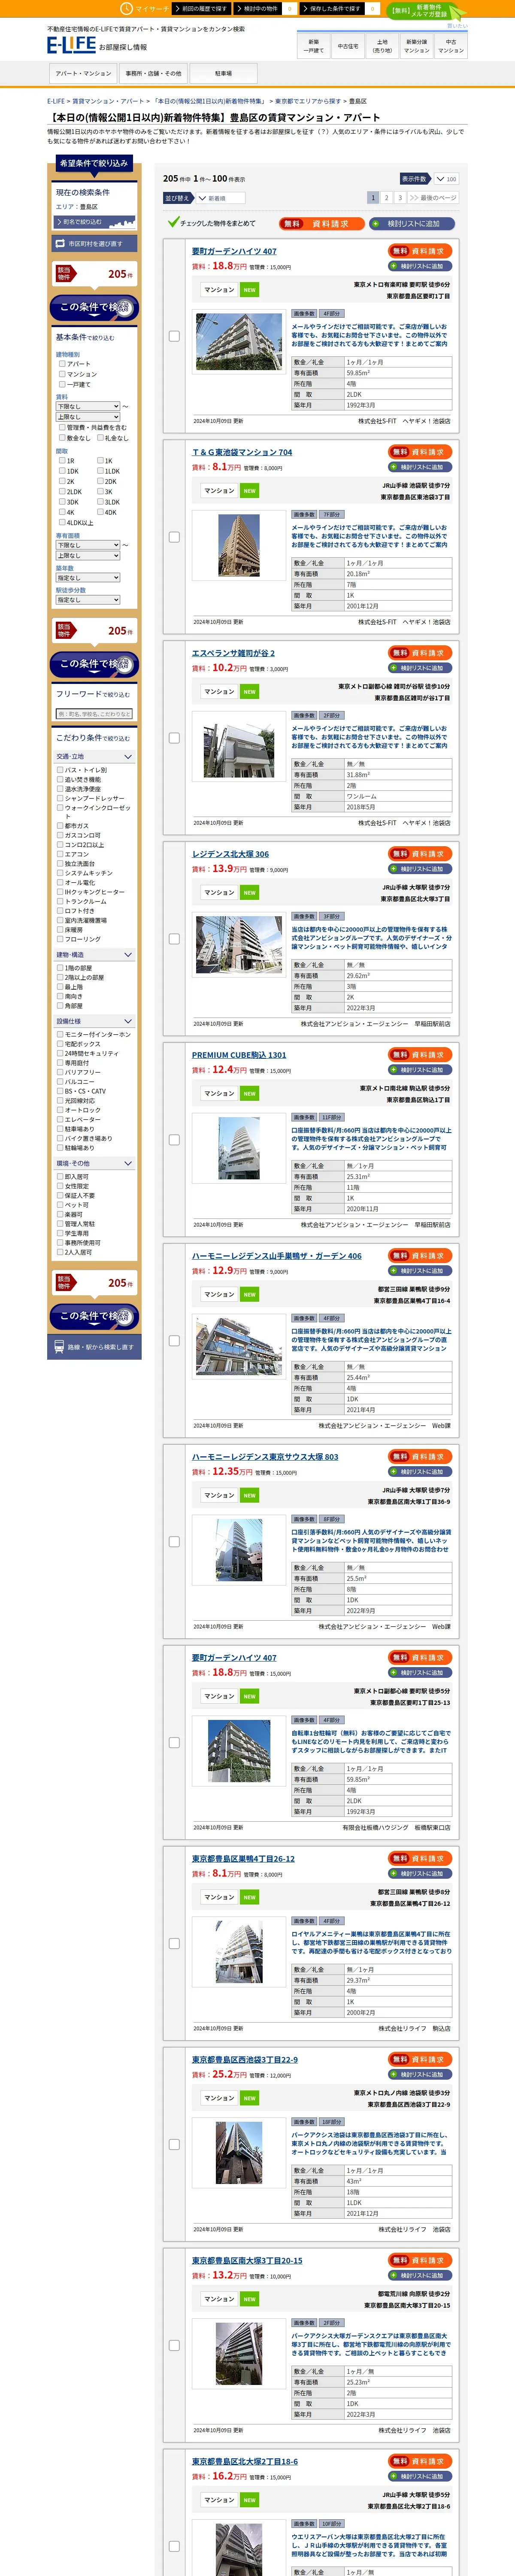Click the >> 最後のページ pagination arrow

pyautogui.click(x=433, y=198)
